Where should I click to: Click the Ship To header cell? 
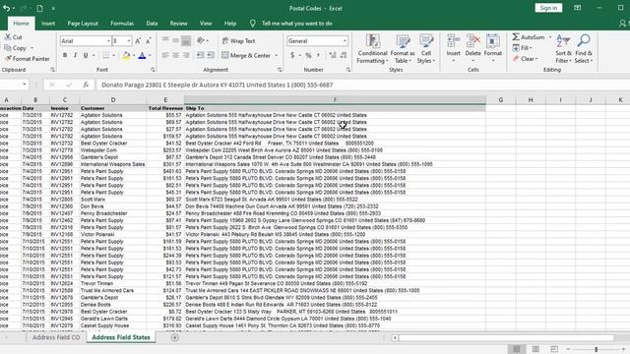(335, 108)
